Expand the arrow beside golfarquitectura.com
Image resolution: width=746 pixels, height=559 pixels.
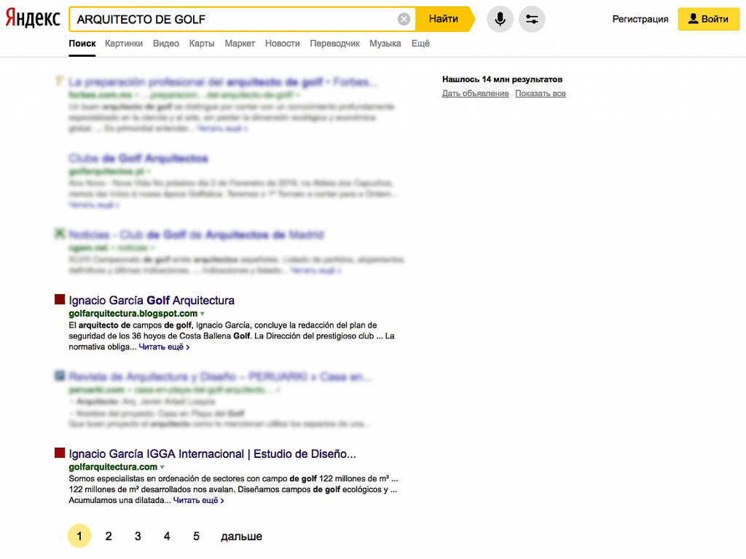[162, 468]
